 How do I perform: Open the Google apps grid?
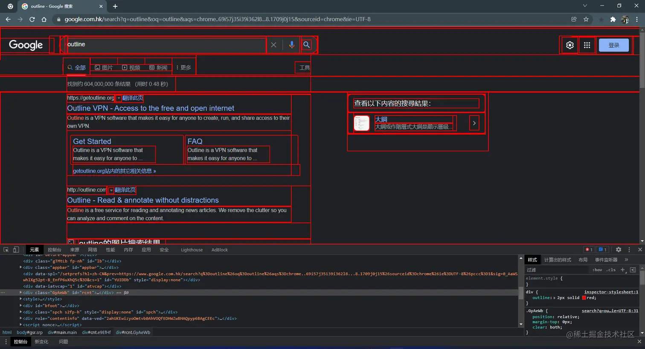coord(587,45)
